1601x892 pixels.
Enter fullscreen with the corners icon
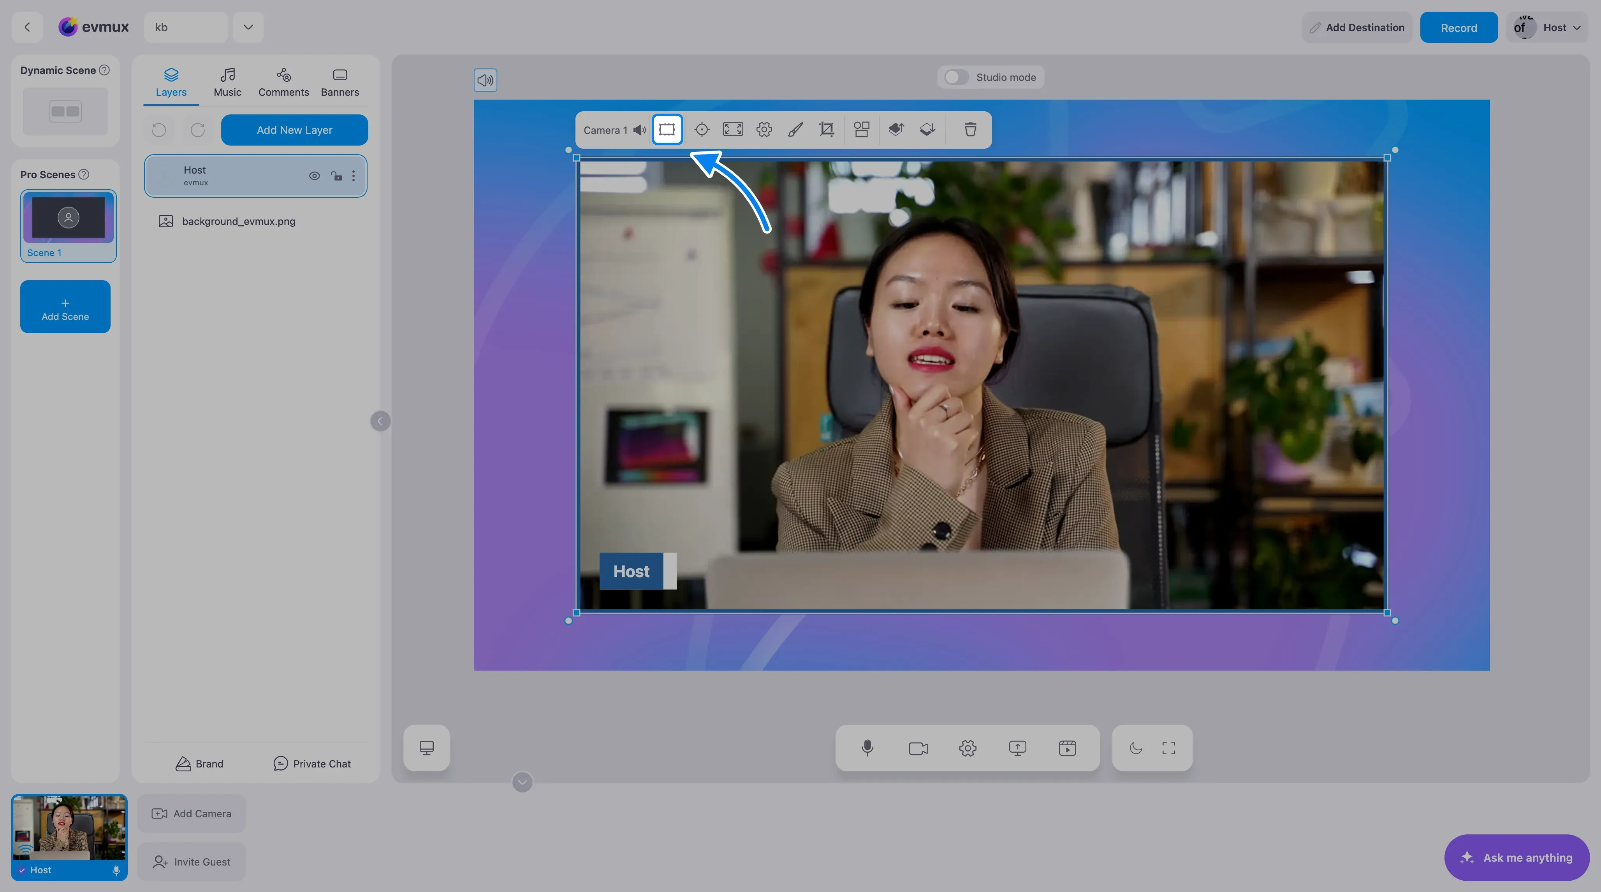tap(1168, 748)
